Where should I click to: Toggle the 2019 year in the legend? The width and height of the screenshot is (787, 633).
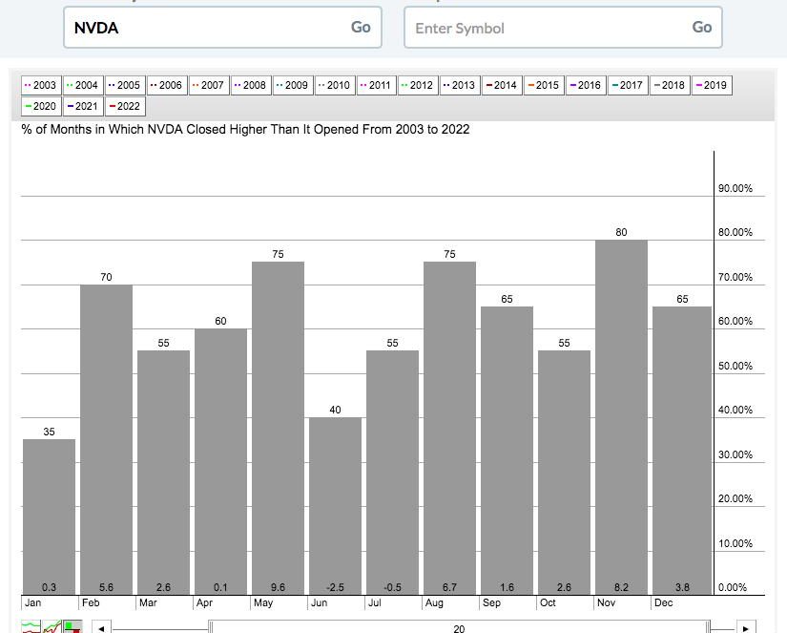(x=713, y=85)
